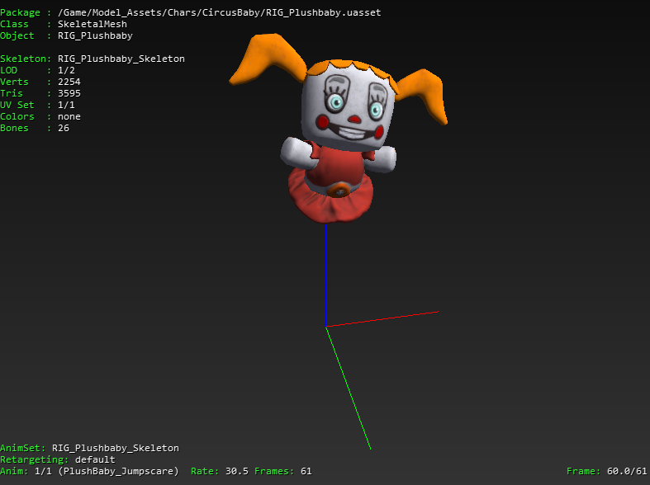The image size is (650, 485).
Task: Click the Rate value 30.5
Action: (237, 471)
